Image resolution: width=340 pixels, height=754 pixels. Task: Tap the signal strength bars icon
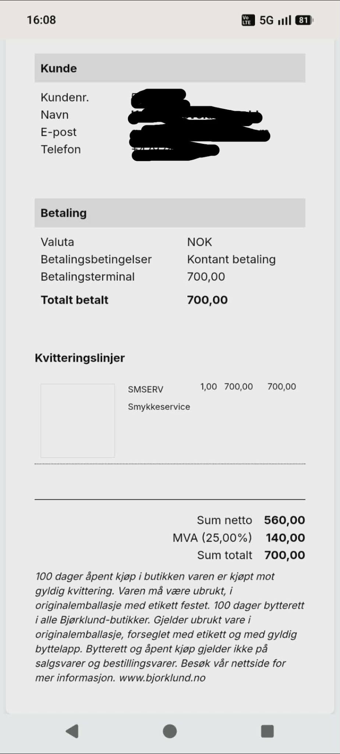tap(285, 20)
